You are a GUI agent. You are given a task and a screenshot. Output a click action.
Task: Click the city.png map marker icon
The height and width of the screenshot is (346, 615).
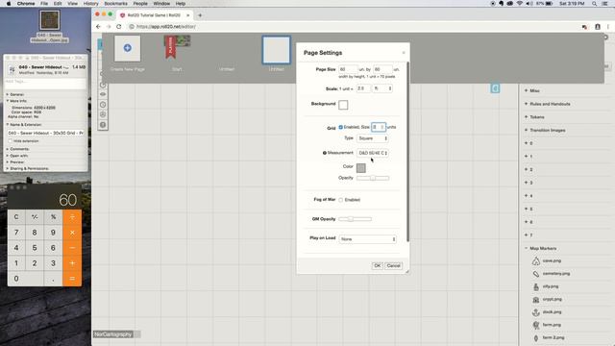click(536, 286)
